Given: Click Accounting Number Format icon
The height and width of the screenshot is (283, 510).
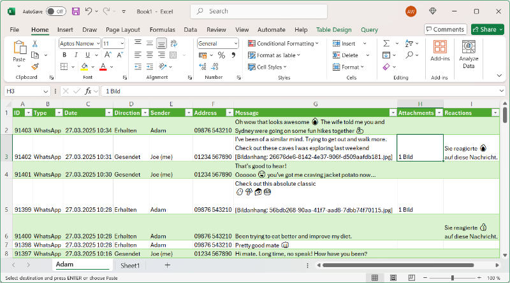Looking at the screenshot, I should (203, 55).
